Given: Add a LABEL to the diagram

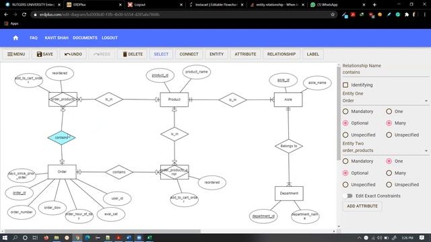Looking at the screenshot, I should [312, 54].
